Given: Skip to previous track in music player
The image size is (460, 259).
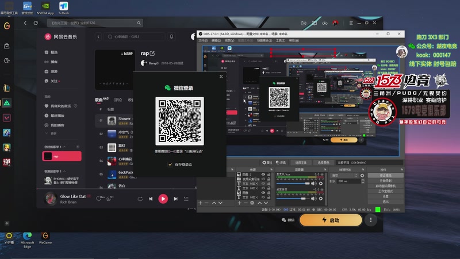Looking at the screenshot, I should coord(151,199).
